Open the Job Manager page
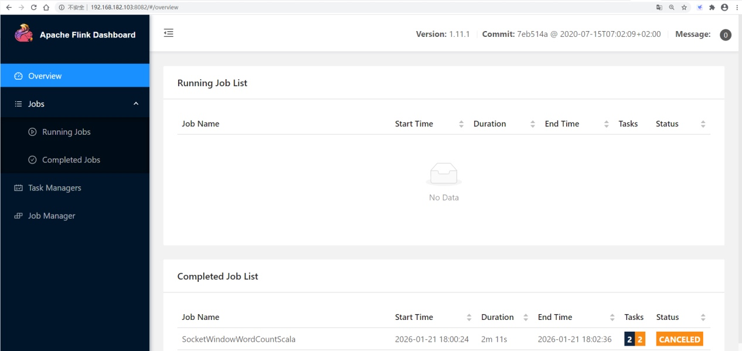The image size is (742, 351). click(x=75, y=216)
